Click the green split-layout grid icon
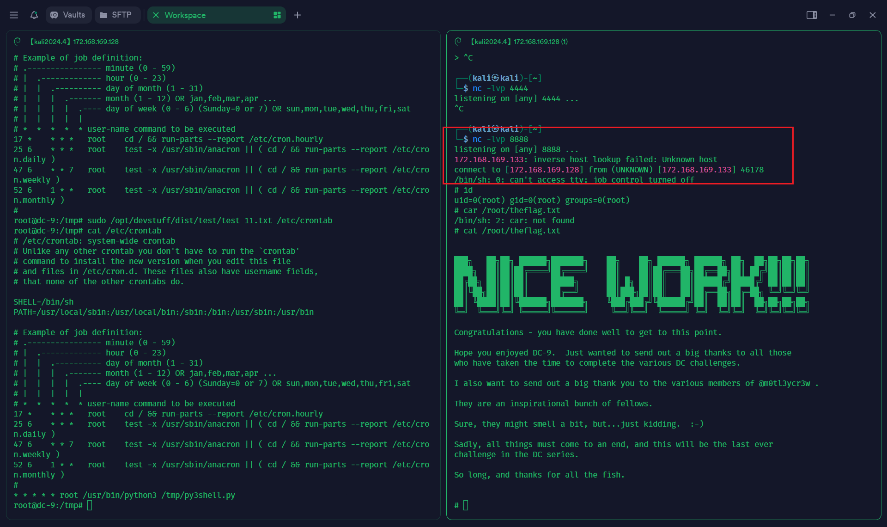The height and width of the screenshot is (527, 887). tap(277, 15)
